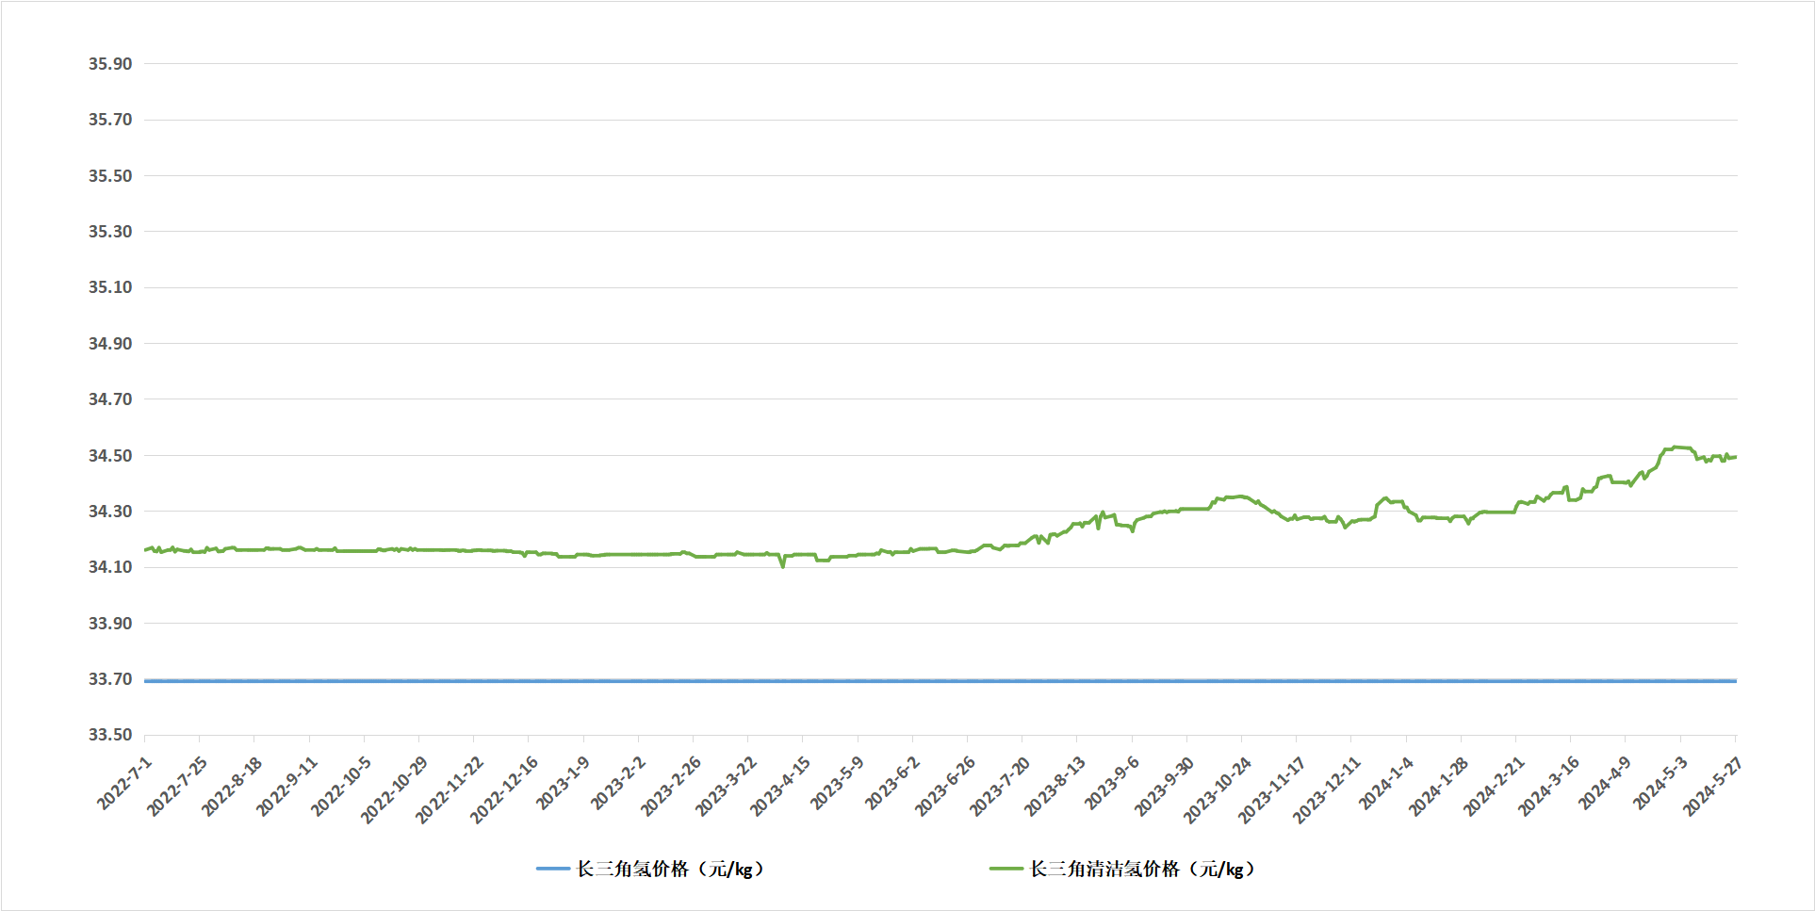Click x-axis date 2023-1-9

pyautogui.click(x=562, y=783)
